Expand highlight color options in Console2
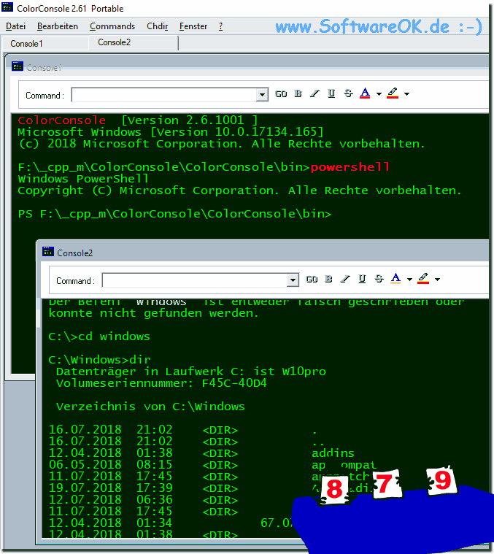Image resolution: width=494 pixels, height=554 pixels. coord(438,280)
